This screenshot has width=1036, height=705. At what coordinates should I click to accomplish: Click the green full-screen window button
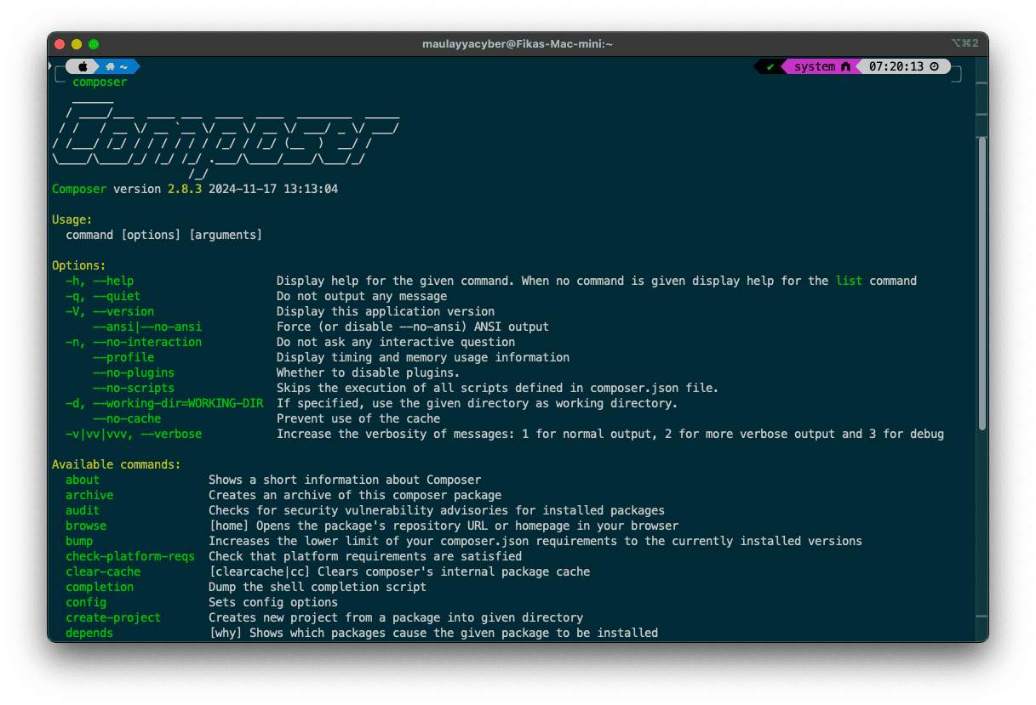tap(94, 44)
